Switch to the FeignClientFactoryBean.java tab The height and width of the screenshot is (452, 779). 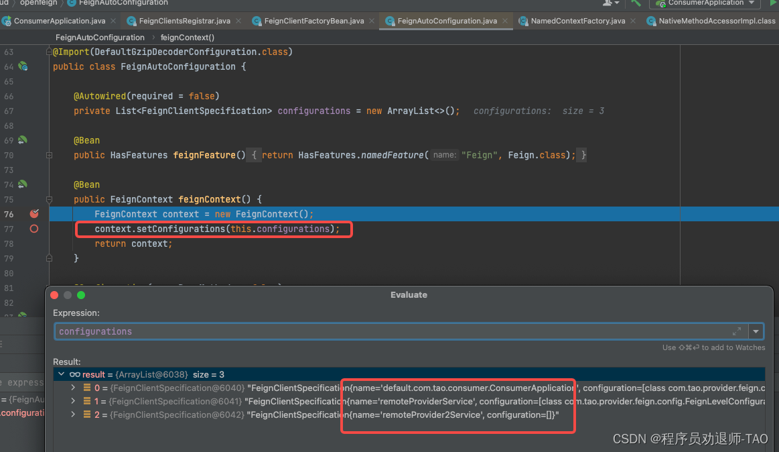(314, 21)
